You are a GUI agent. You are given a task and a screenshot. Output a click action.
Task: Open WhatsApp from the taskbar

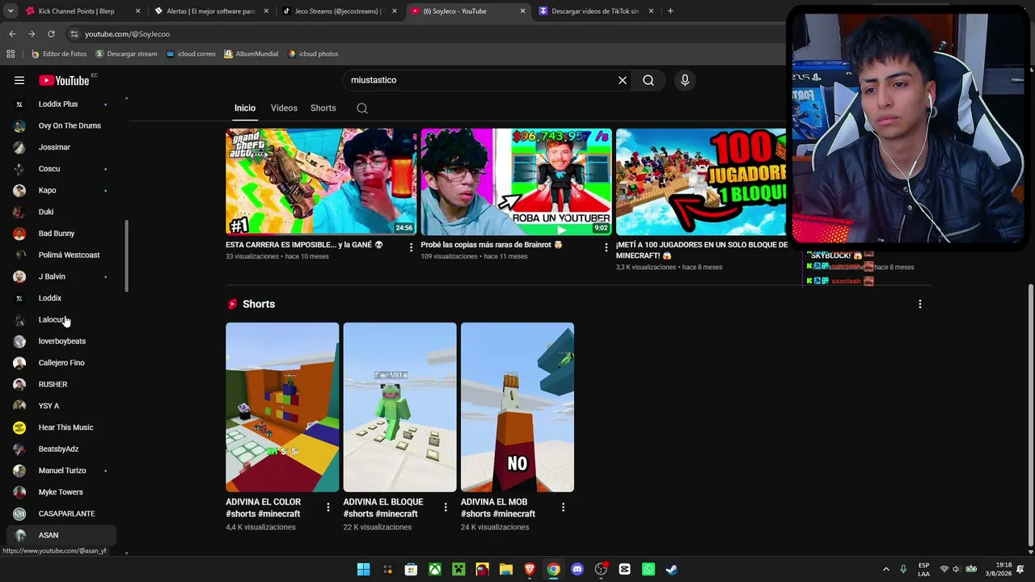[648, 569]
